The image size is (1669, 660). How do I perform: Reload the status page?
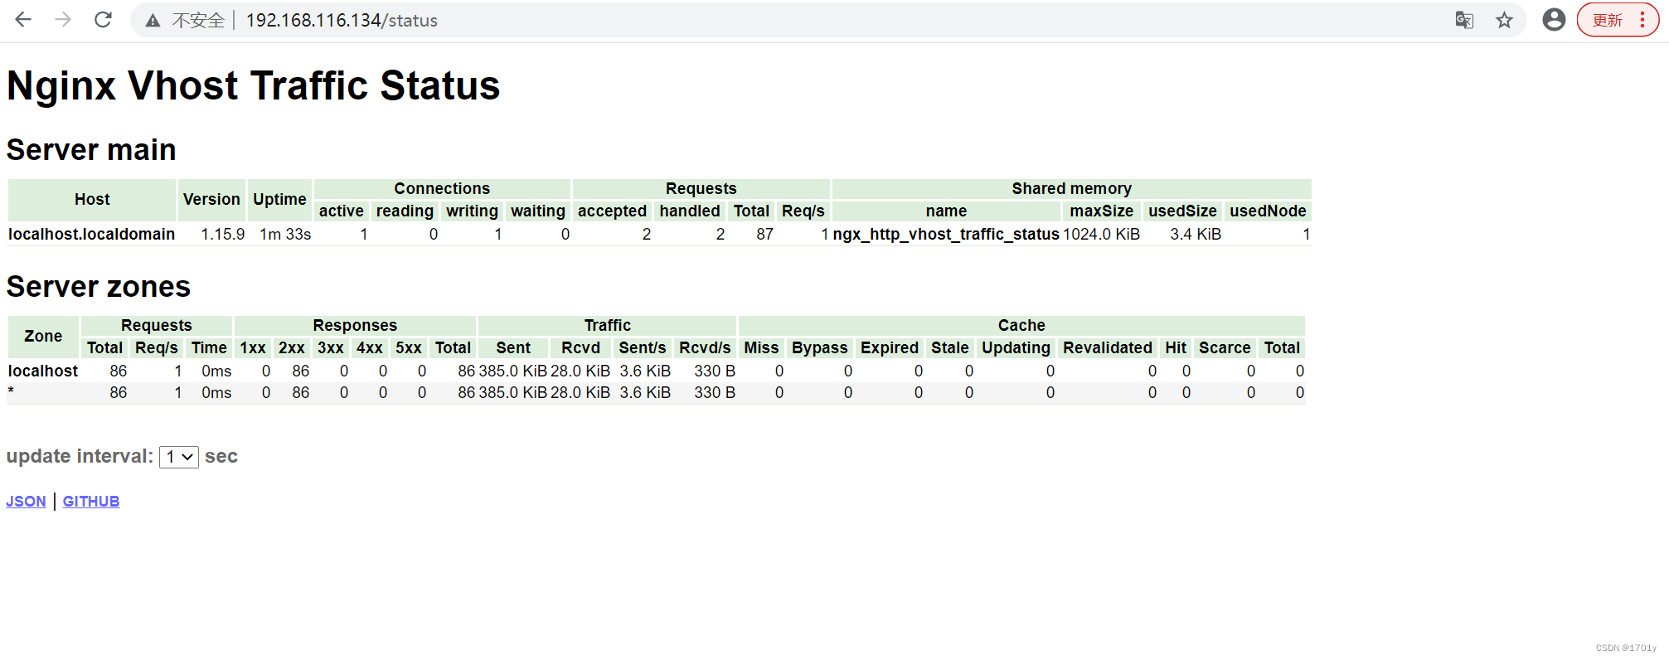pyautogui.click(x=103, y=20)
